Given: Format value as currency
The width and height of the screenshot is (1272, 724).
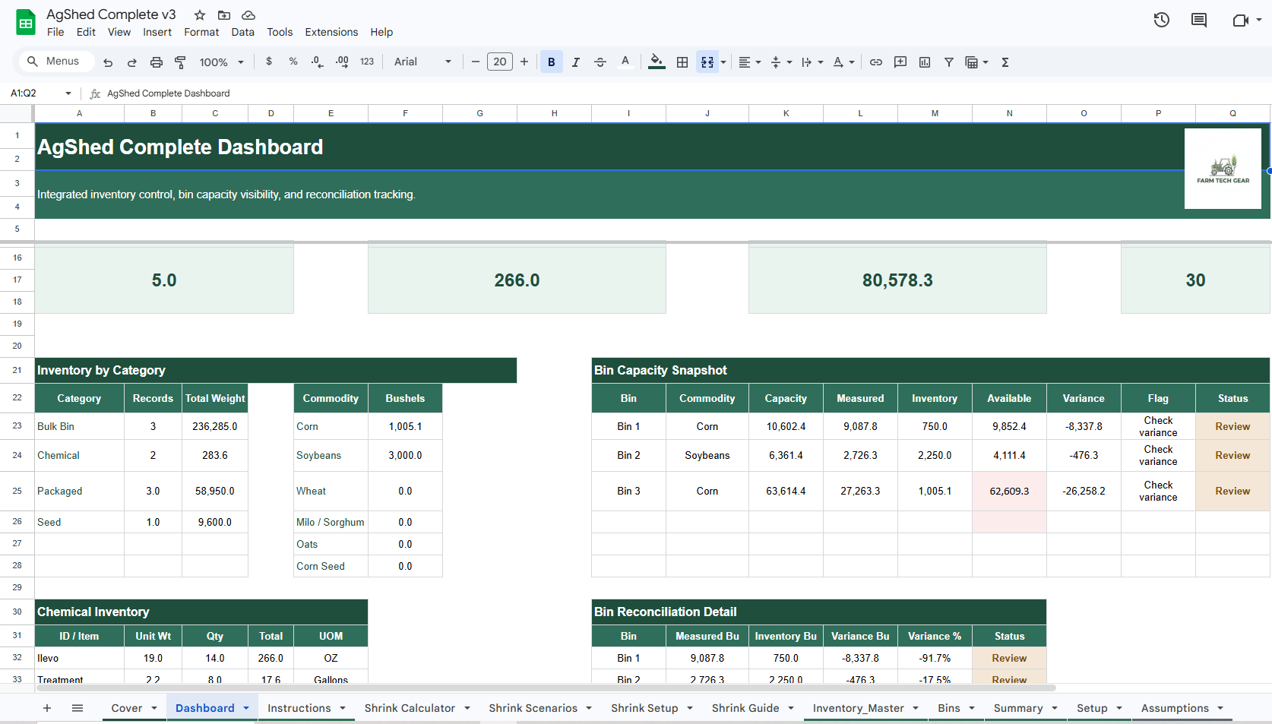Looking at the screenshot, I should click(x=268, y=62).
